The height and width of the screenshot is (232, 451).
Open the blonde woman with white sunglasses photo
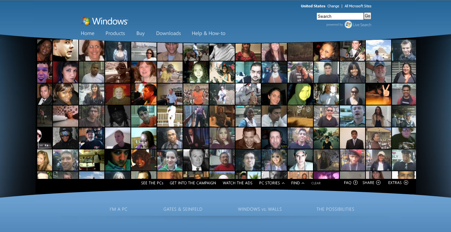coord(274,160)
